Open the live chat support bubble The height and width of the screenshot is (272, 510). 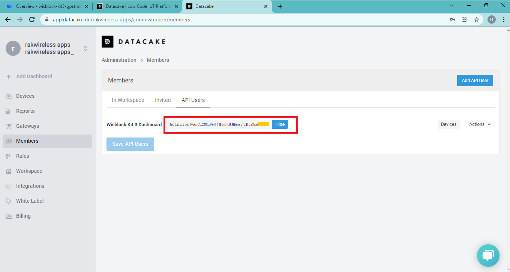tap(488, 256)
